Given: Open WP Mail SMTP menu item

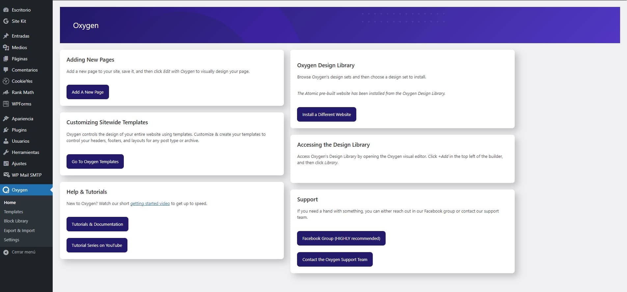Looking at the screenshot, I should coord(26,175).
